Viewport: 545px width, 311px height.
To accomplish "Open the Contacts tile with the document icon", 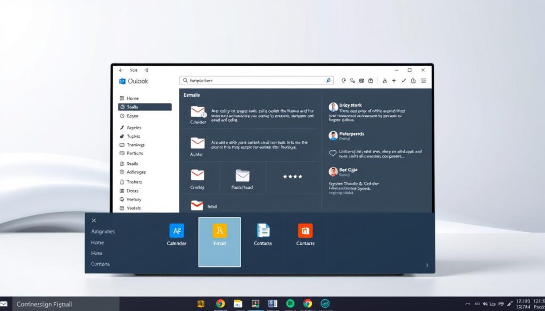I will point(263,235).
